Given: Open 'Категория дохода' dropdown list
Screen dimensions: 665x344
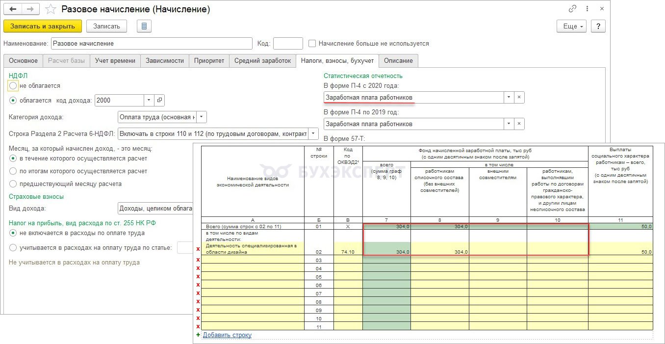Looking at the screenshot, I should (x=202, y=117).
